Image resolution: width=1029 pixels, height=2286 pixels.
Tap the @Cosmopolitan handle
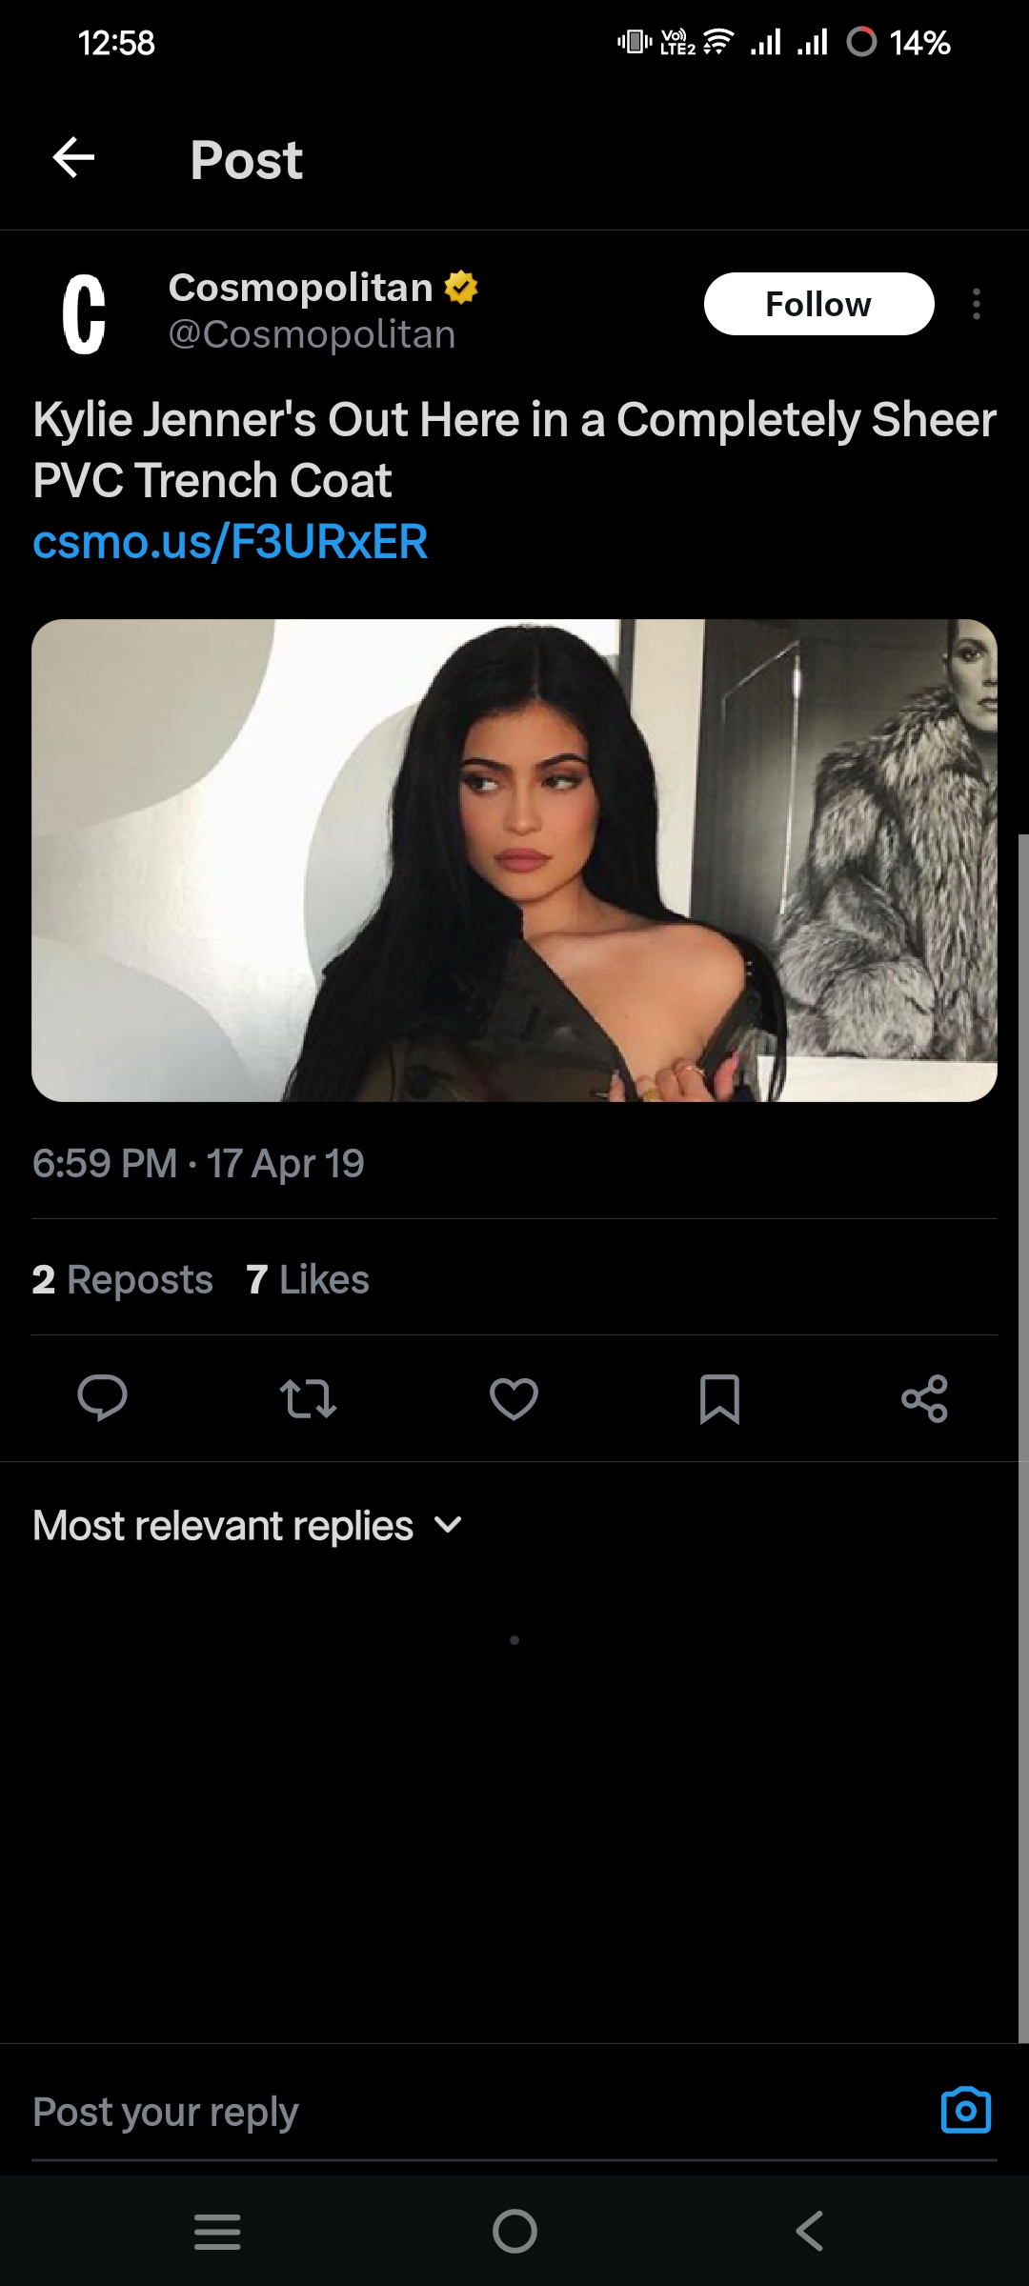point(312,334)
